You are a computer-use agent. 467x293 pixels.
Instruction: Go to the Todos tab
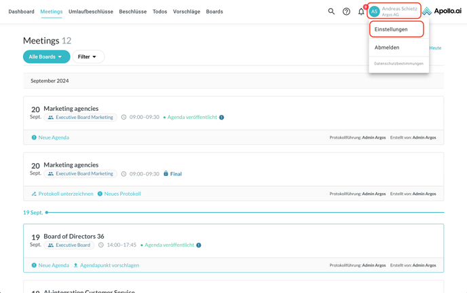point(160,12)
